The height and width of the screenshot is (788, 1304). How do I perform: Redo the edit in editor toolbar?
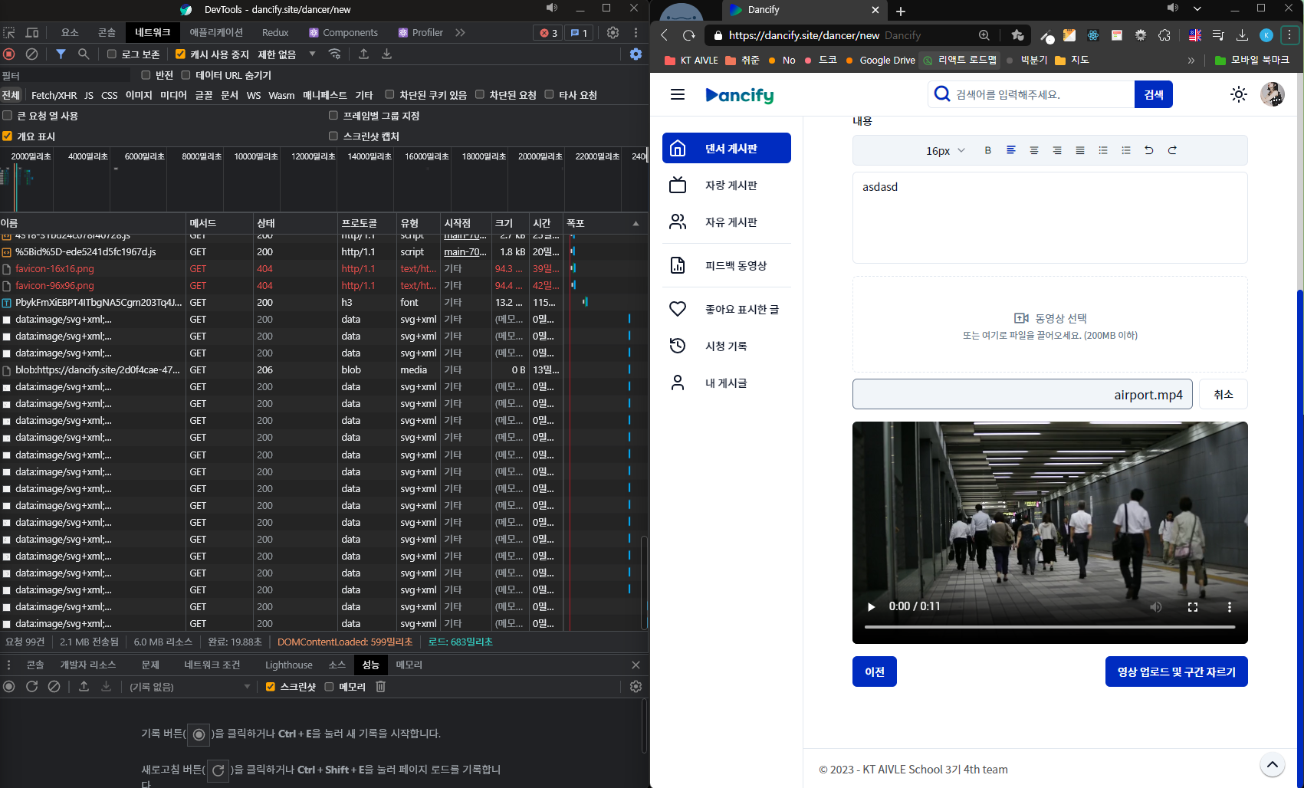pos(1172,150)
